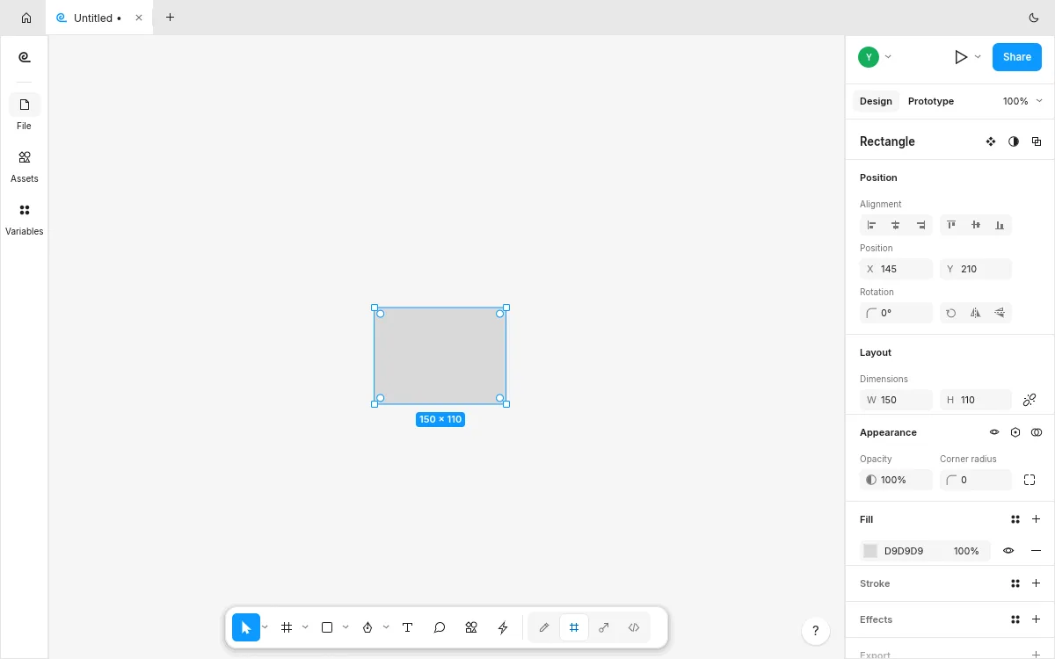Flip vertical icon

pos(1000,313)
